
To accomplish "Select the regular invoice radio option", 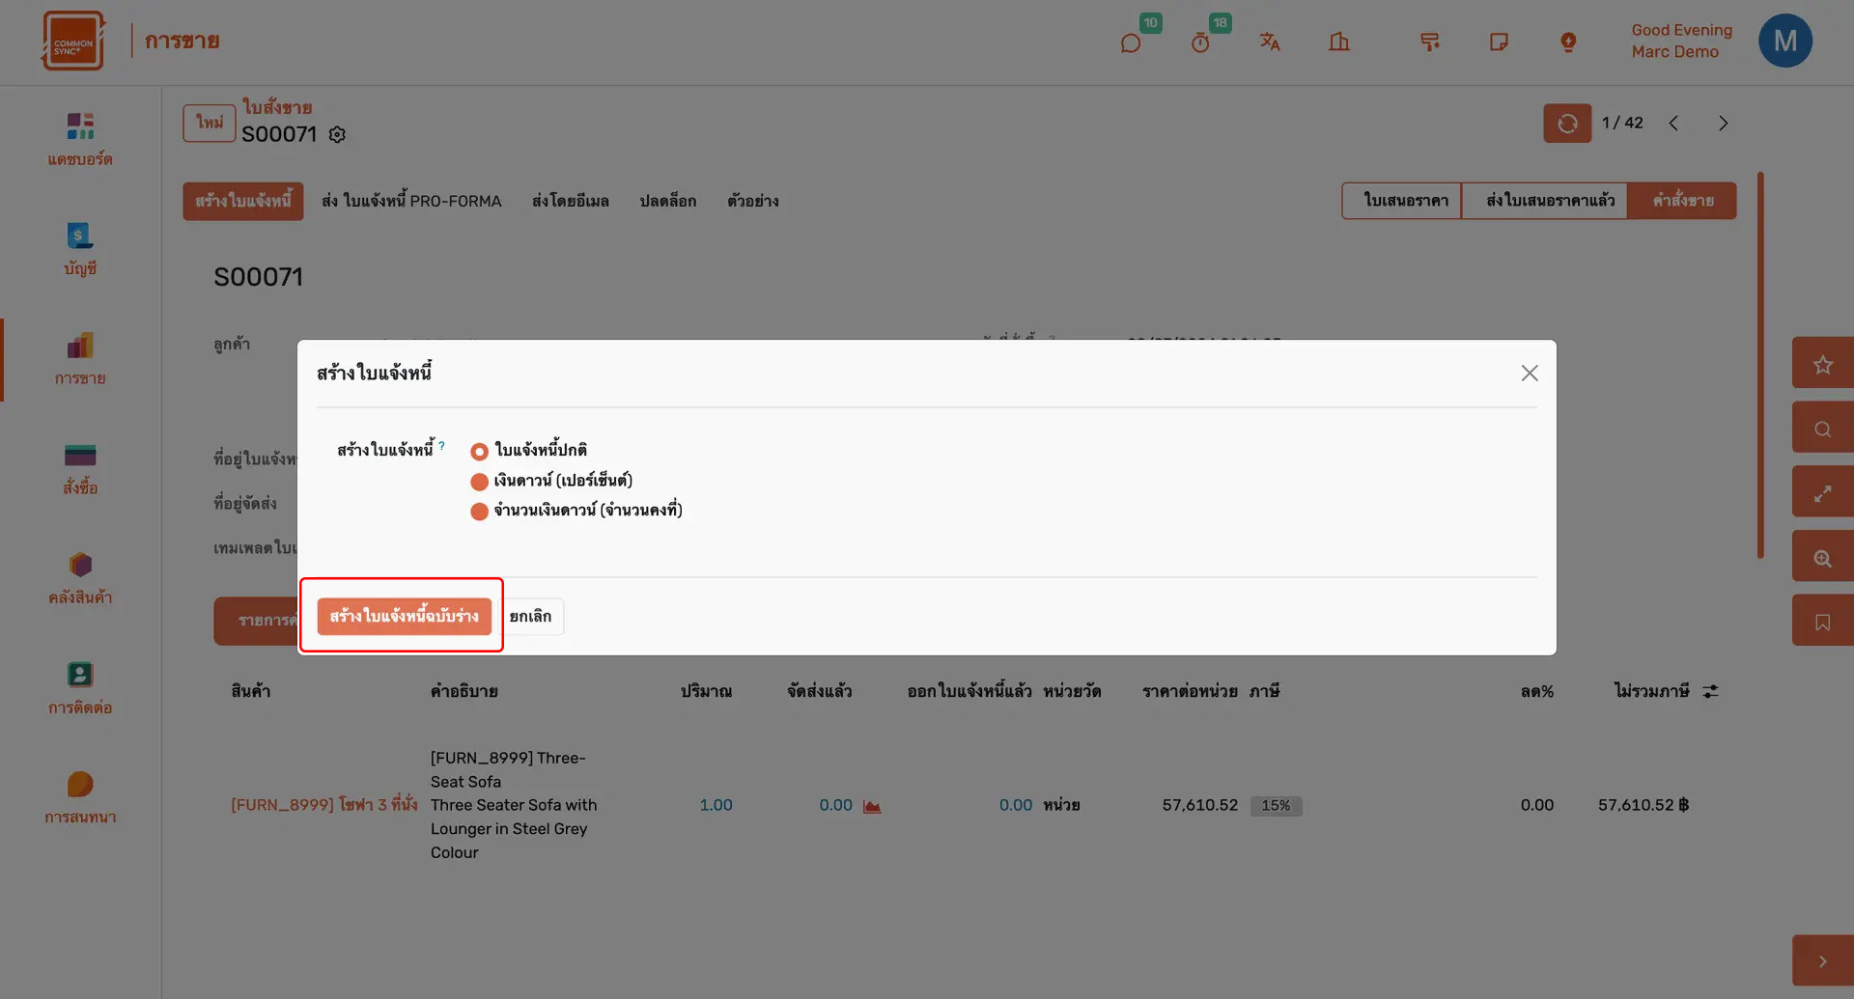I will (479, 451).
